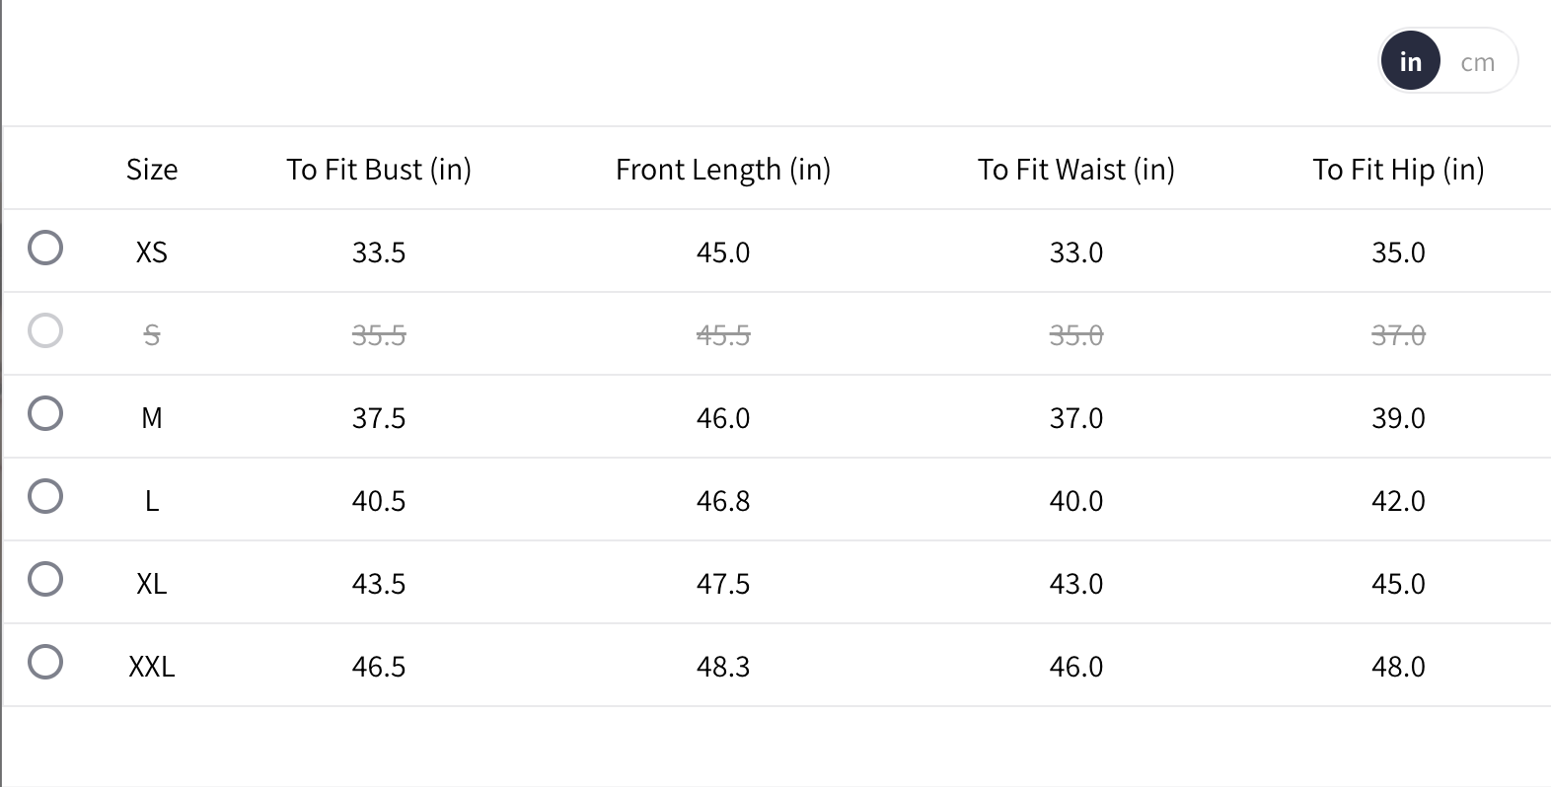1551x787 pixels.
Task: Click the M front length value 46.0
Action: [x=723, y=418]
